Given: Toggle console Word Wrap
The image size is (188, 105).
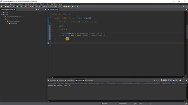Looking at the screenshot, I should coord(166,80).
